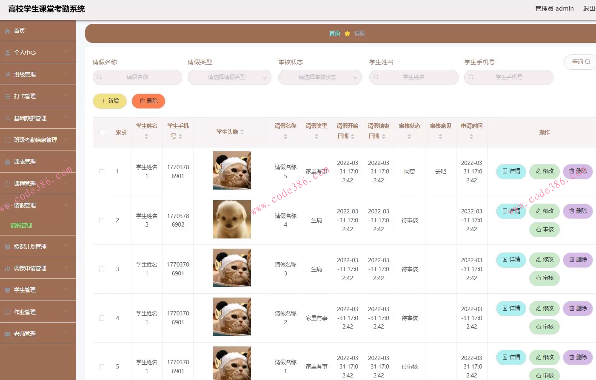Open the 请选择审核状态 dropdown
Image resolution: width=596 pixels, height=380 pixels.
(320, 77)
